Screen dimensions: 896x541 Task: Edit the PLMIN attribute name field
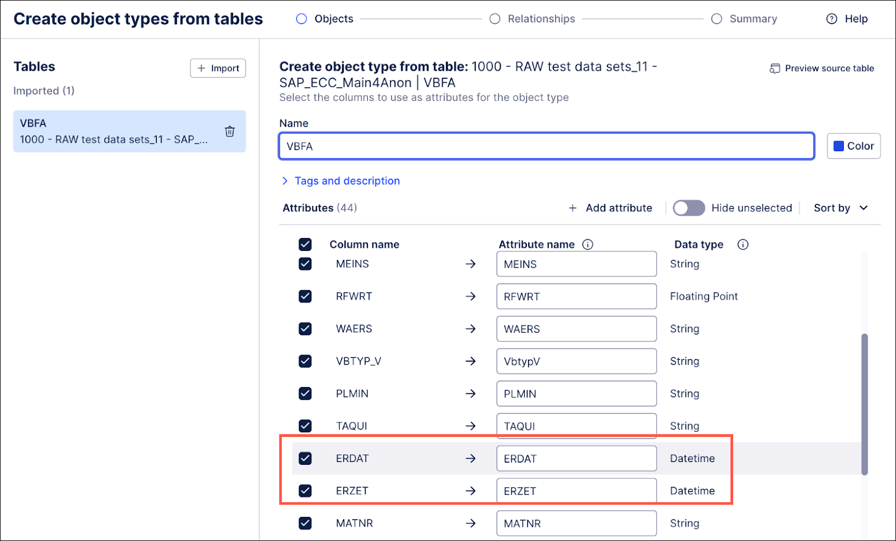point(576,394)
